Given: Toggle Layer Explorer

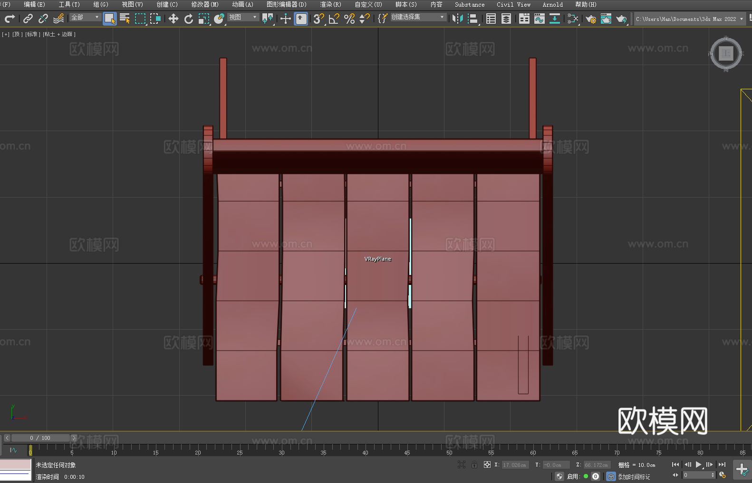Looking at the screenshot, I should click(x=506, y=19).
